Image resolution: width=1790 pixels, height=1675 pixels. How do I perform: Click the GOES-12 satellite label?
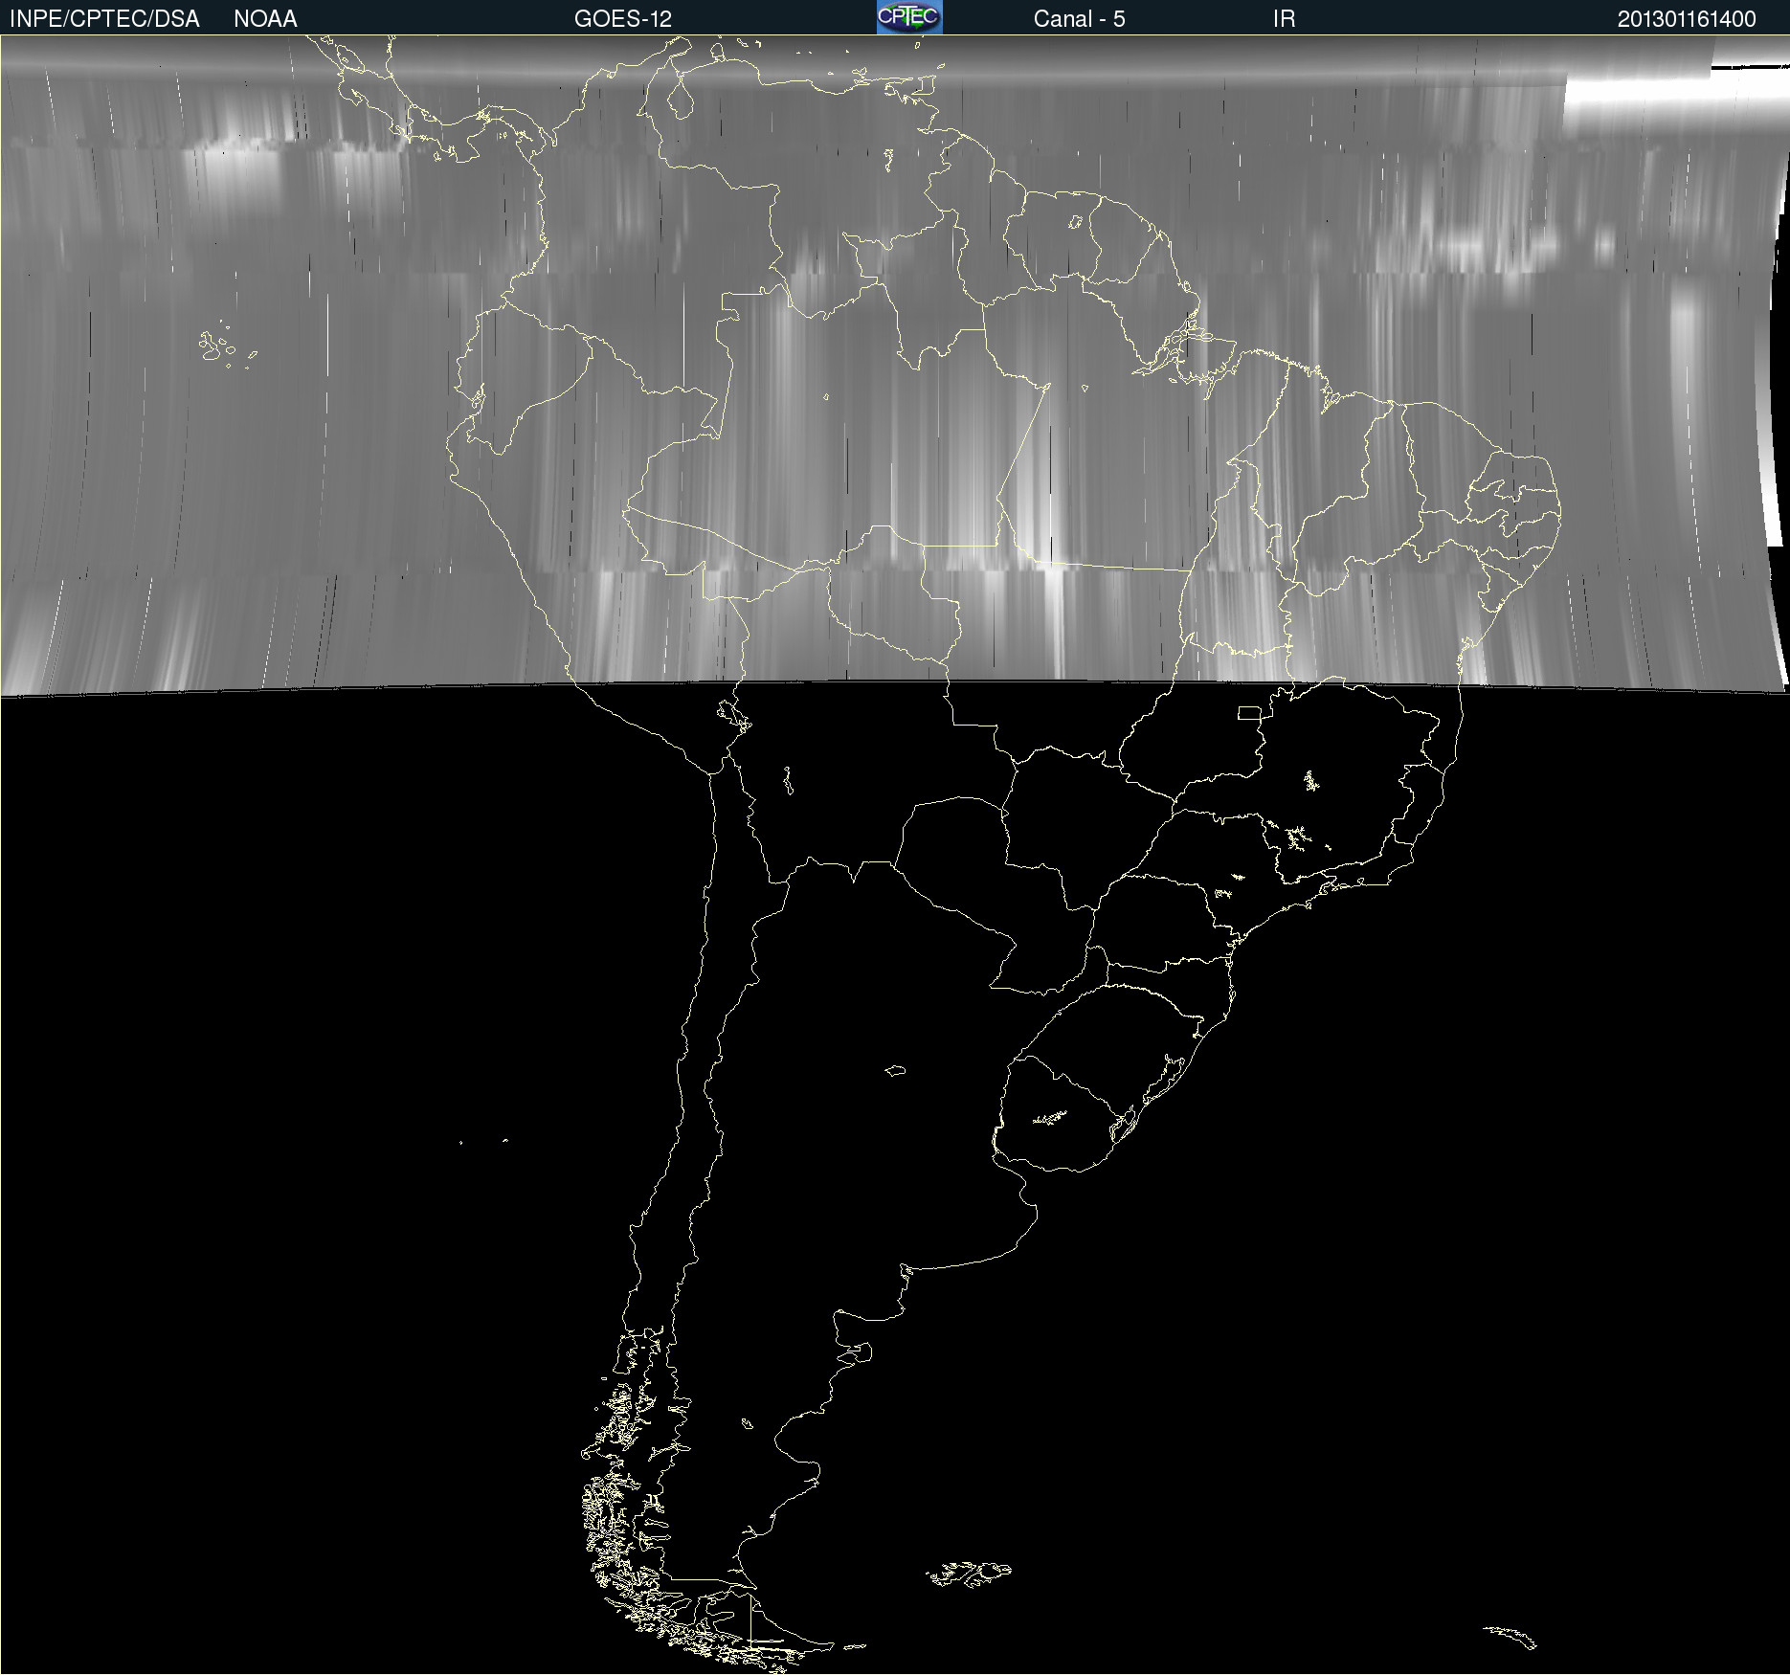(623, 19)
